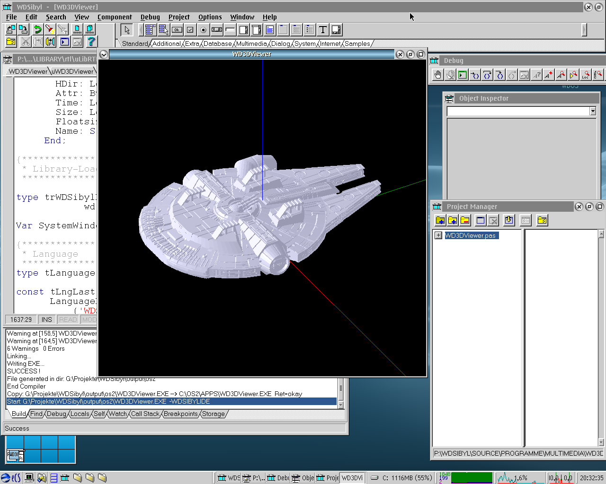The width and height of the screenshot is (606, 484).
Task: Click '6 Warnings 0 Errors' output line
Action: point(36,348)
